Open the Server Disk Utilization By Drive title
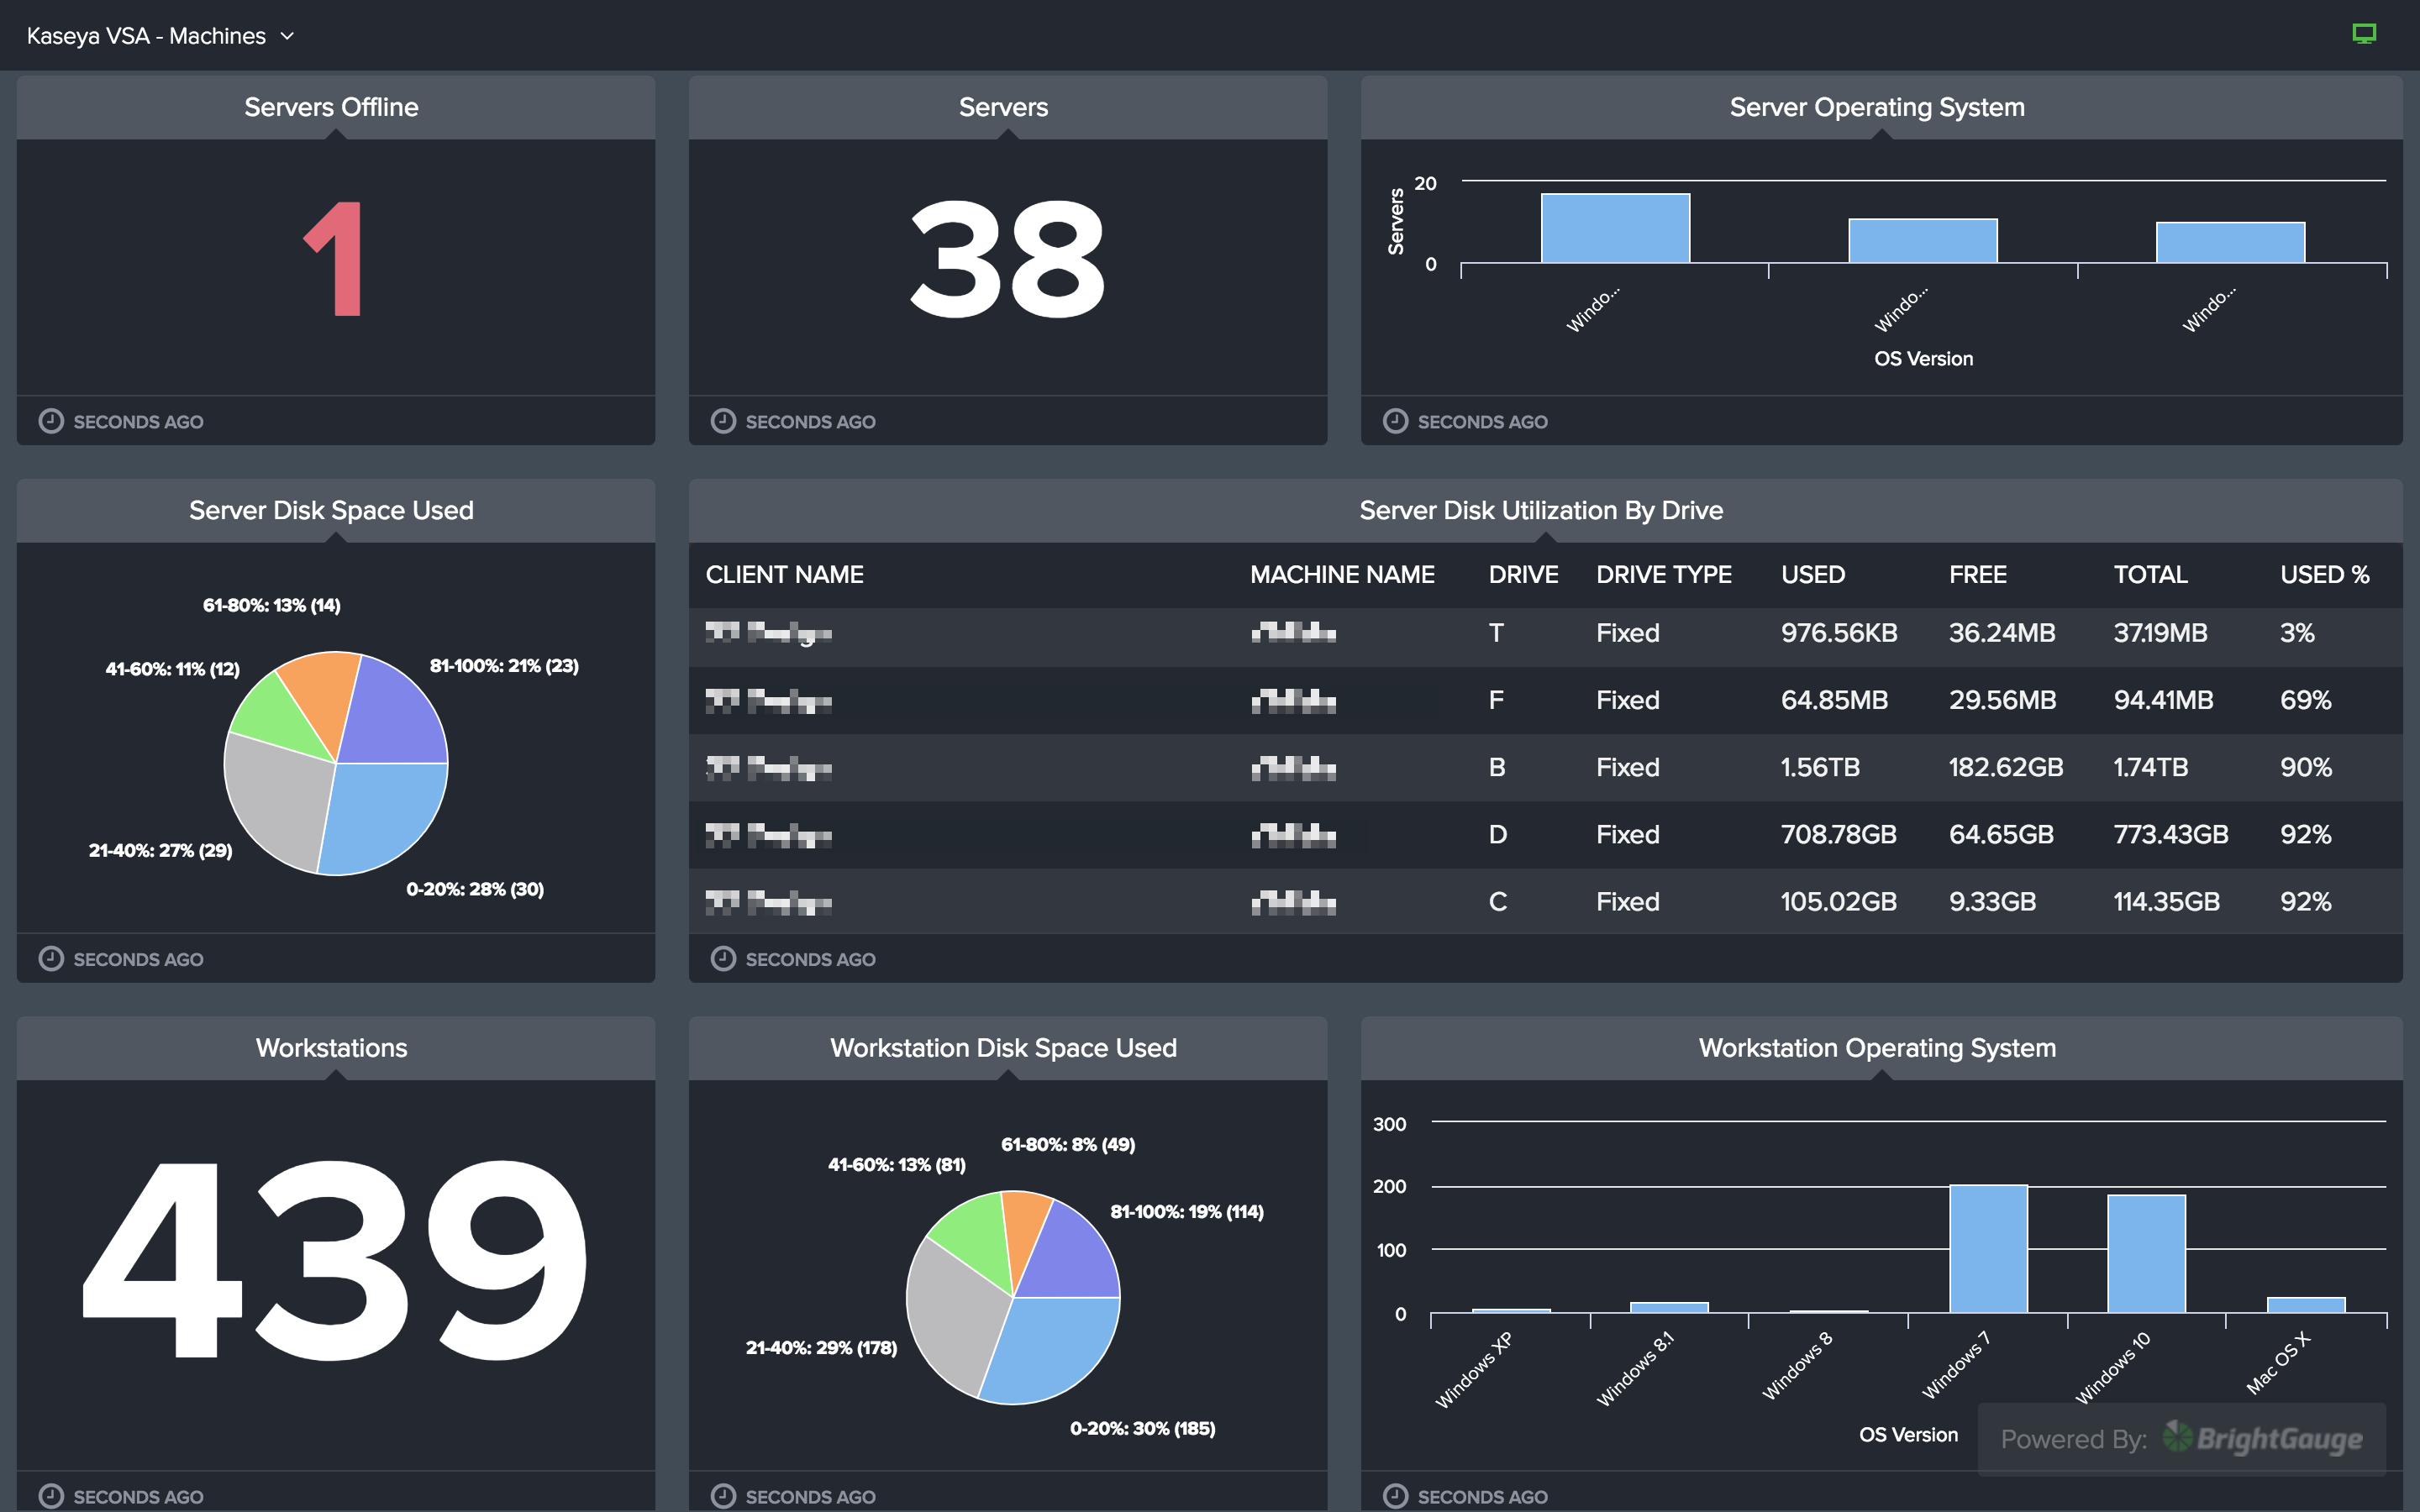The image size is (2420, 1512). pos(1541,510)
